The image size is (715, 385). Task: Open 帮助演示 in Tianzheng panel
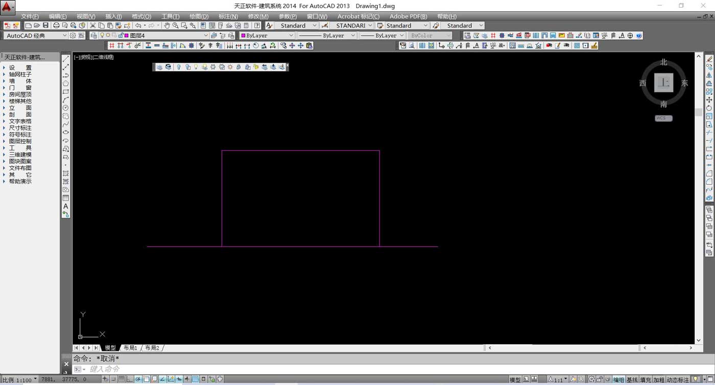tap(20, 182)
